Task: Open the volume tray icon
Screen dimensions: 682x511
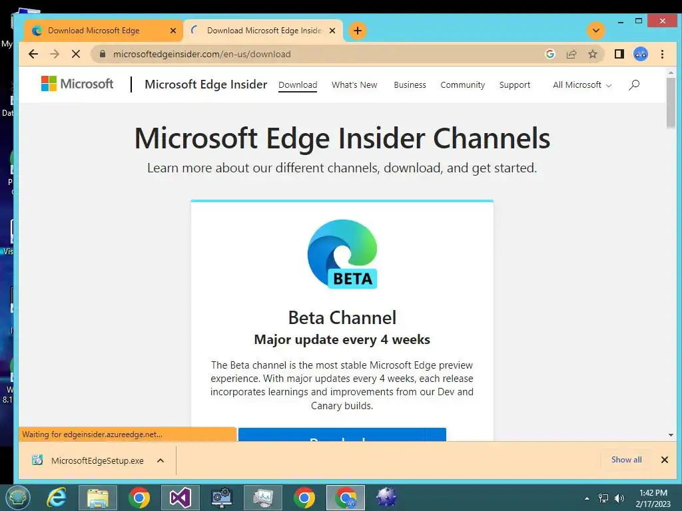Action: click(619, 498)
